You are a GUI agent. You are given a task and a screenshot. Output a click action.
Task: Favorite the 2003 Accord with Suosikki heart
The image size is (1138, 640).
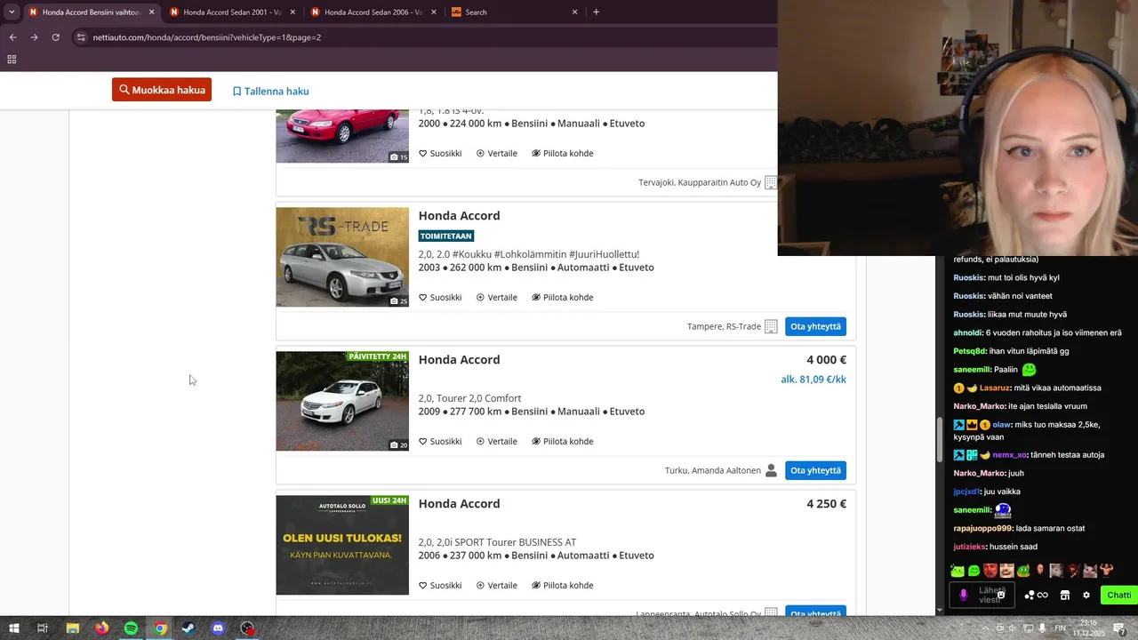coord(440,297)
